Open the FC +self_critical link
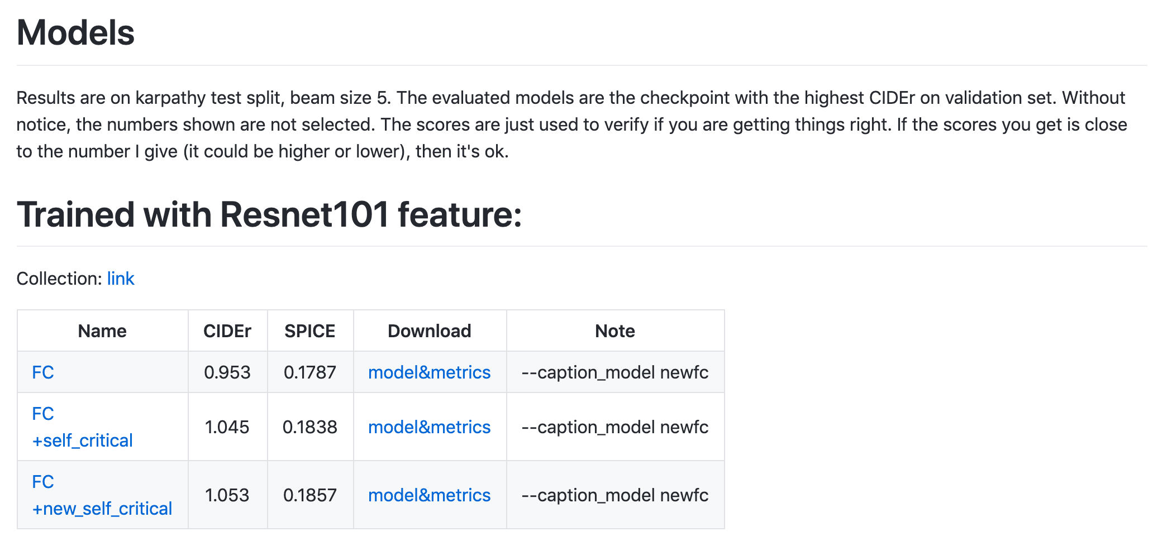The height and width of the screenshot is (546, 1153). (82, 440)
